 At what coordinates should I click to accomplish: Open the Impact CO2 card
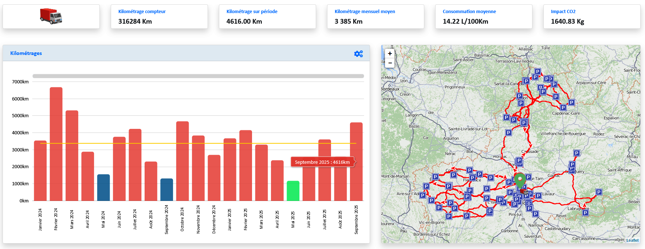[591, 17]
